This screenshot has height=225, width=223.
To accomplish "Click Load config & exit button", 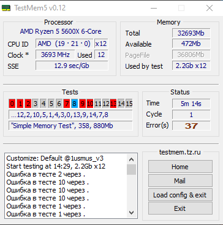I will pos(180,194).
